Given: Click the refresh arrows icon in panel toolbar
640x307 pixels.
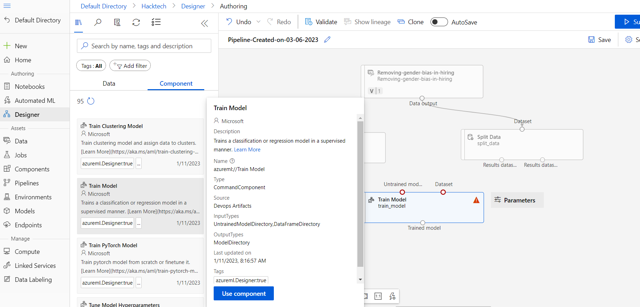Looking at the screenshot, I should point(136,22).
